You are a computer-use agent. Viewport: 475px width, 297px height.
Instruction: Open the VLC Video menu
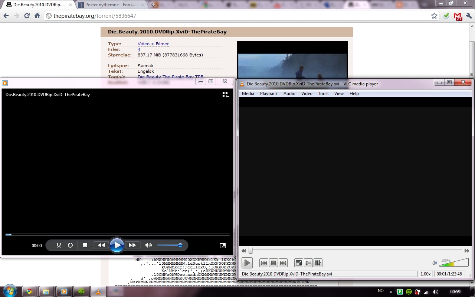[307, 94]
